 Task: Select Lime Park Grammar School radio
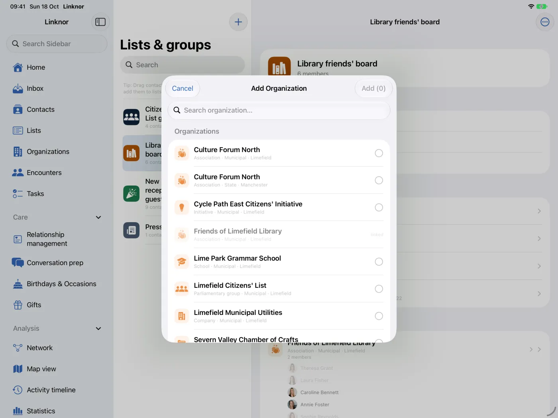tap(379, 262)
